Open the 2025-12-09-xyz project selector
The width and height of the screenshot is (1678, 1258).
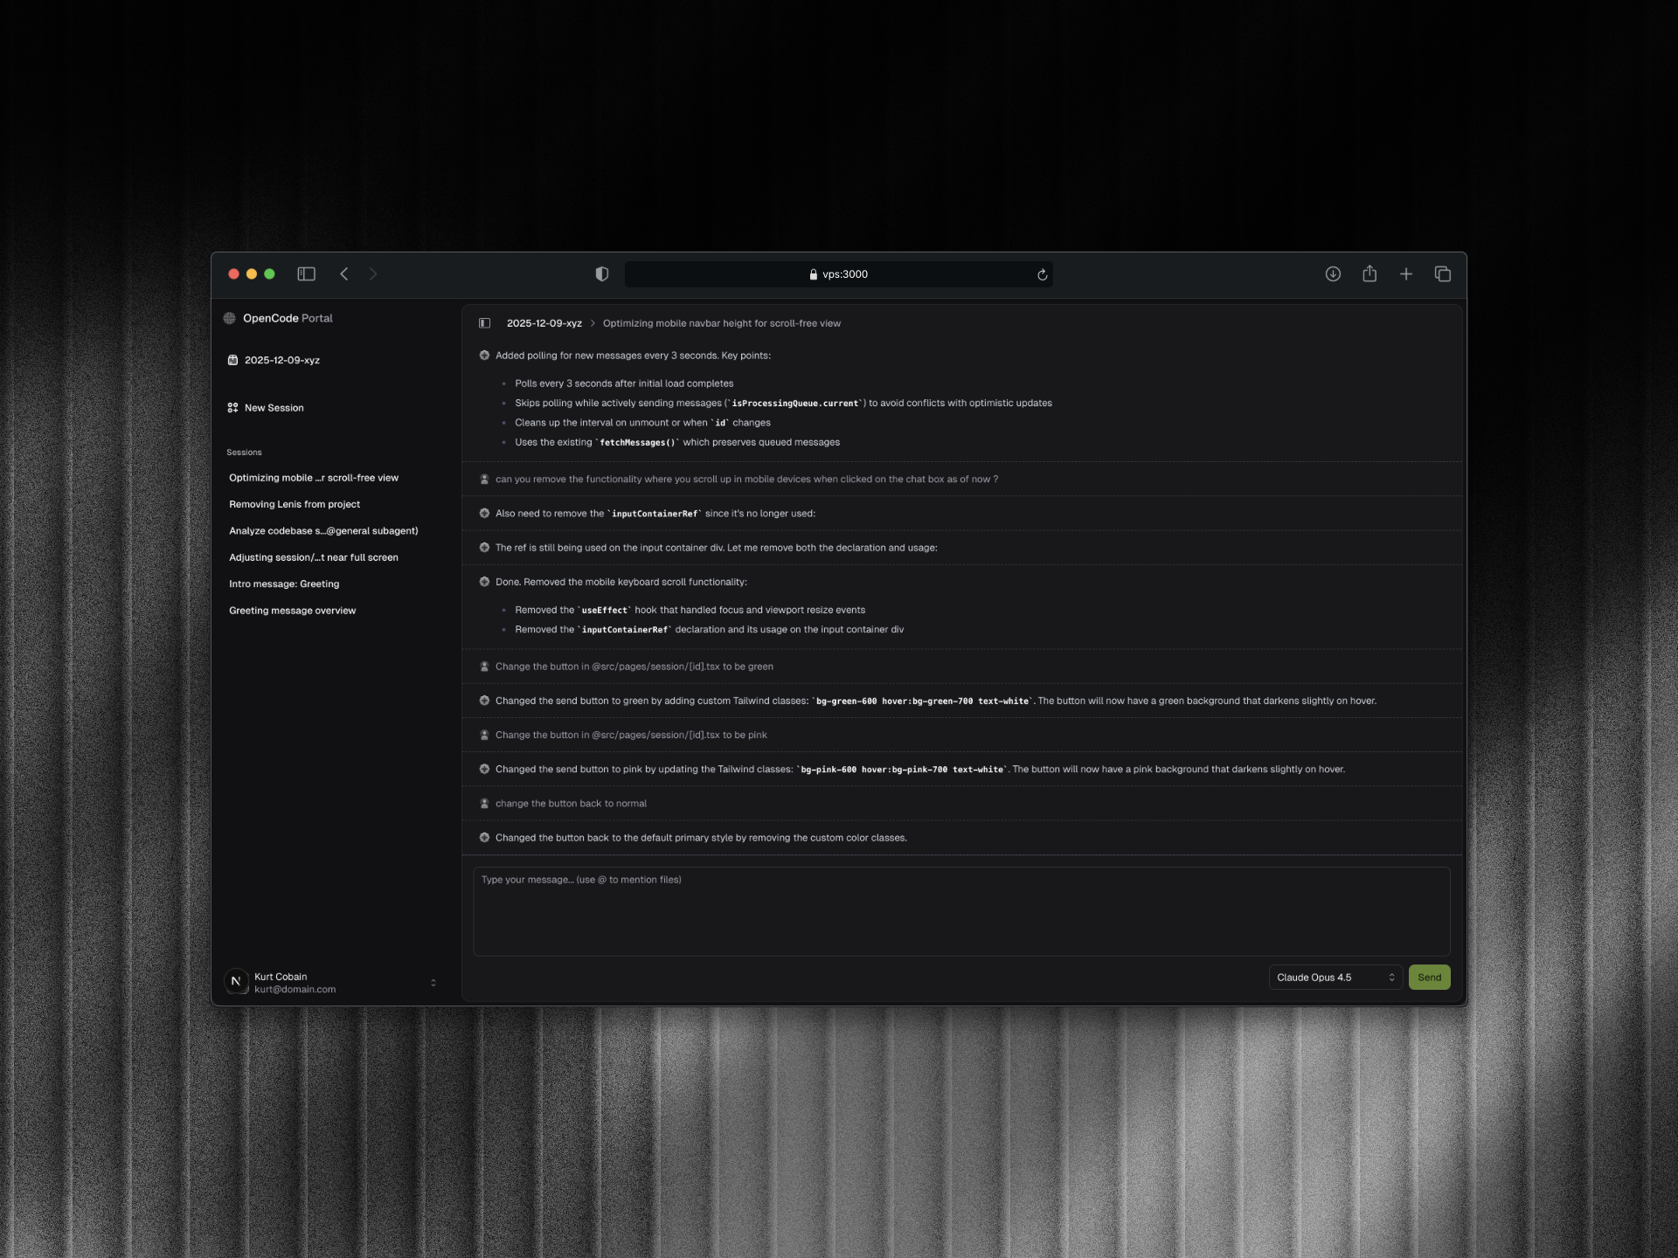(x=281, y=360)
